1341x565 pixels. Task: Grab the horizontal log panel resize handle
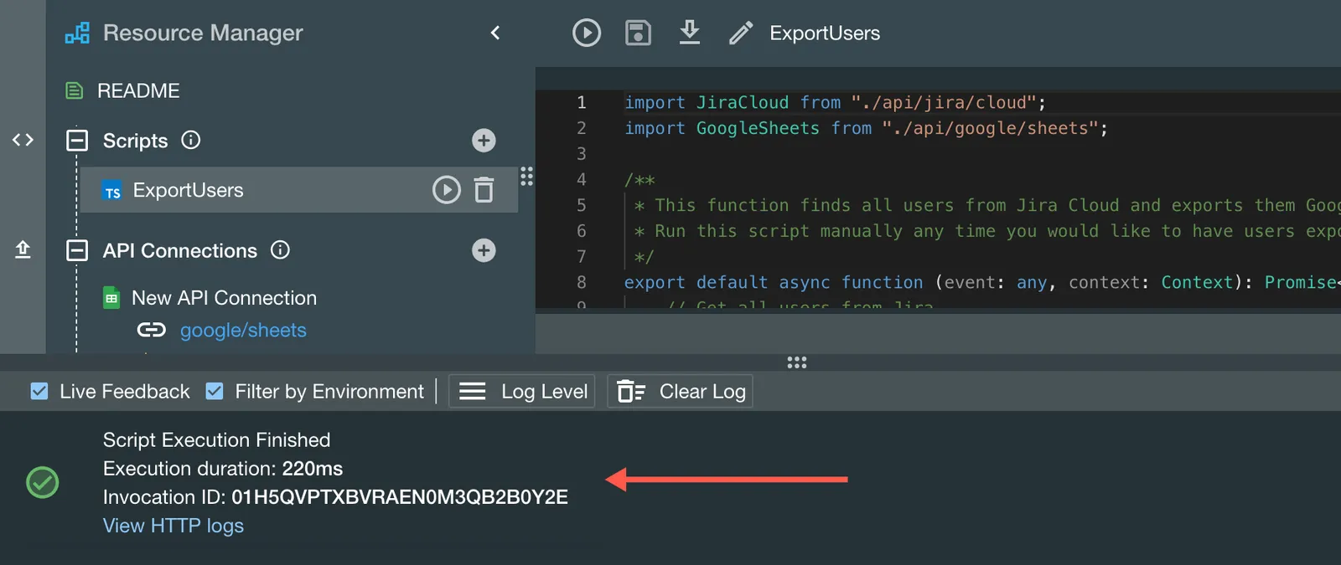coord(797,362)
